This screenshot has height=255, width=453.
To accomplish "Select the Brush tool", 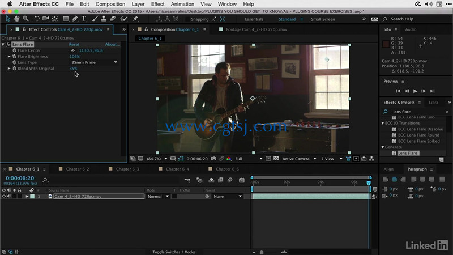I will click(x=95, y=19).
